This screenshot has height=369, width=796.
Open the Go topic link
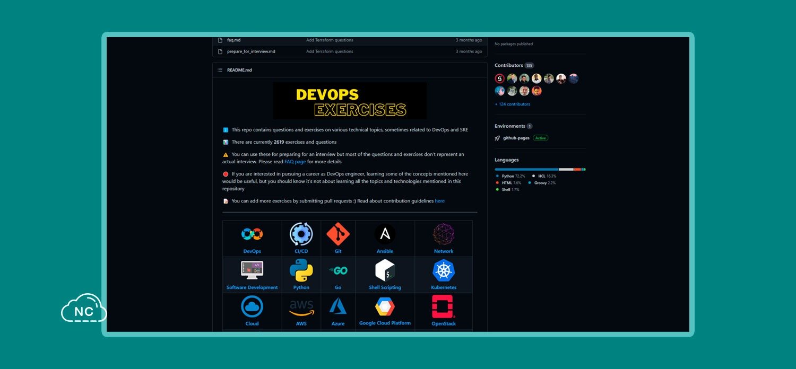point(338,287)
